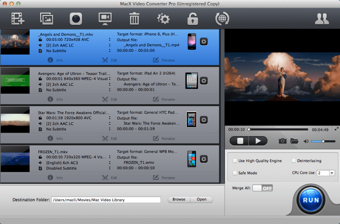Open settings gear in top toolbar
340x224 pixels.
(164, 19)
